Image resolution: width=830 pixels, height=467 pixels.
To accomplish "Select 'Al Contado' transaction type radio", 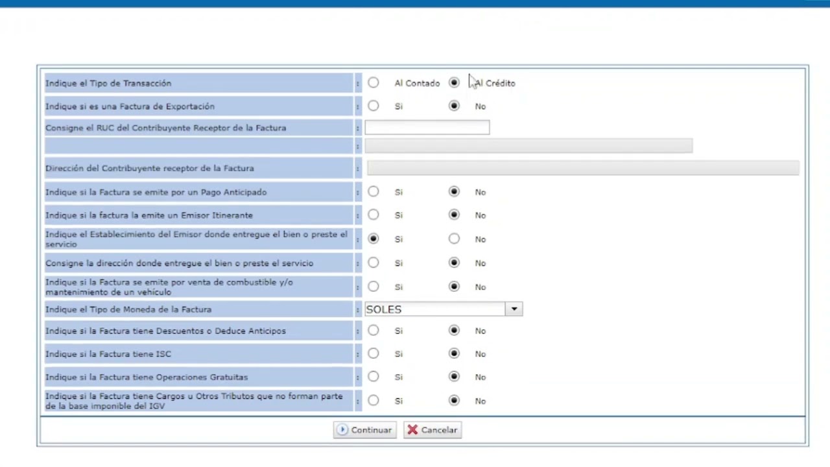I will tap(373, 83).
